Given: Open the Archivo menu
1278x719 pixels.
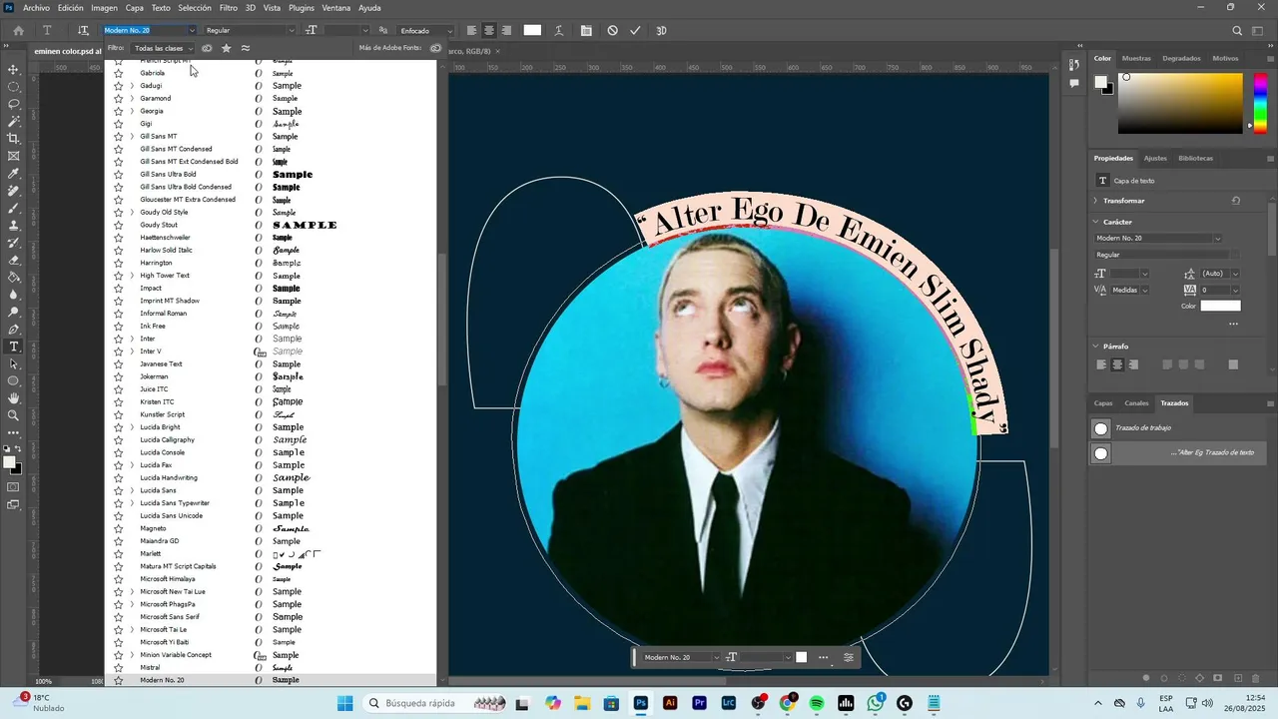Looking at the screenshot, I should click(x=36, y=8).
